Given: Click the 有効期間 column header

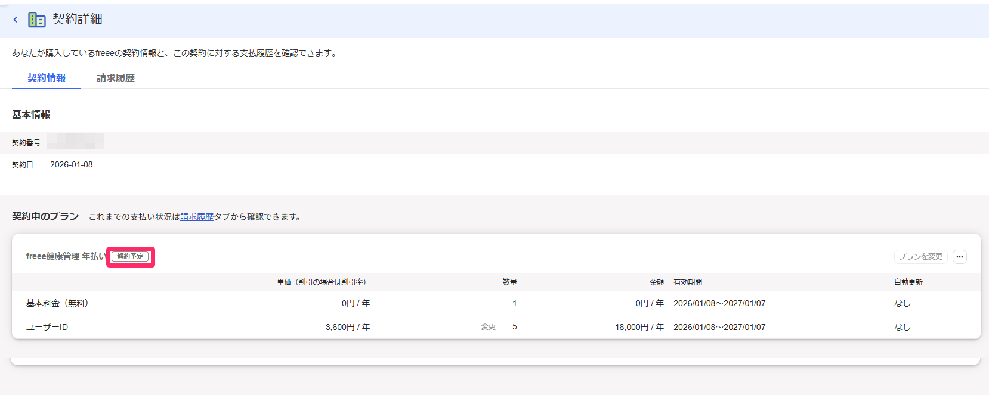Looking at the screenshot, I should [x=688, y=282].
